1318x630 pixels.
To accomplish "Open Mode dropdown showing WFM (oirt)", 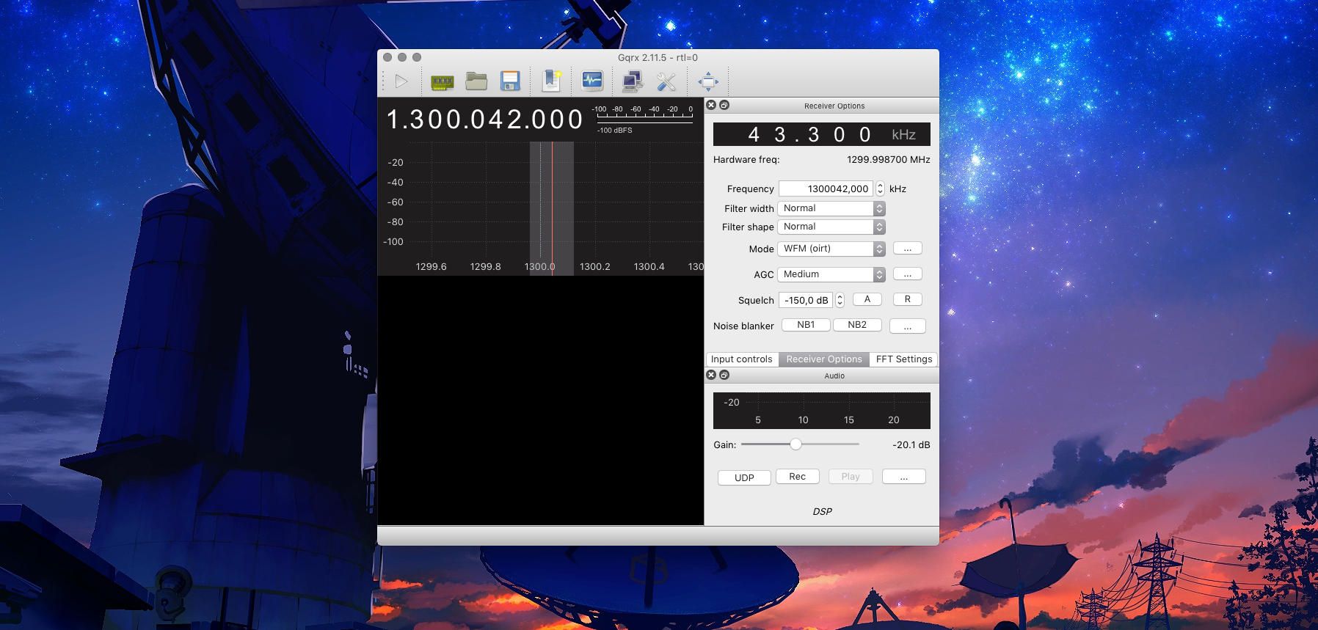I will tap(831, 249).
